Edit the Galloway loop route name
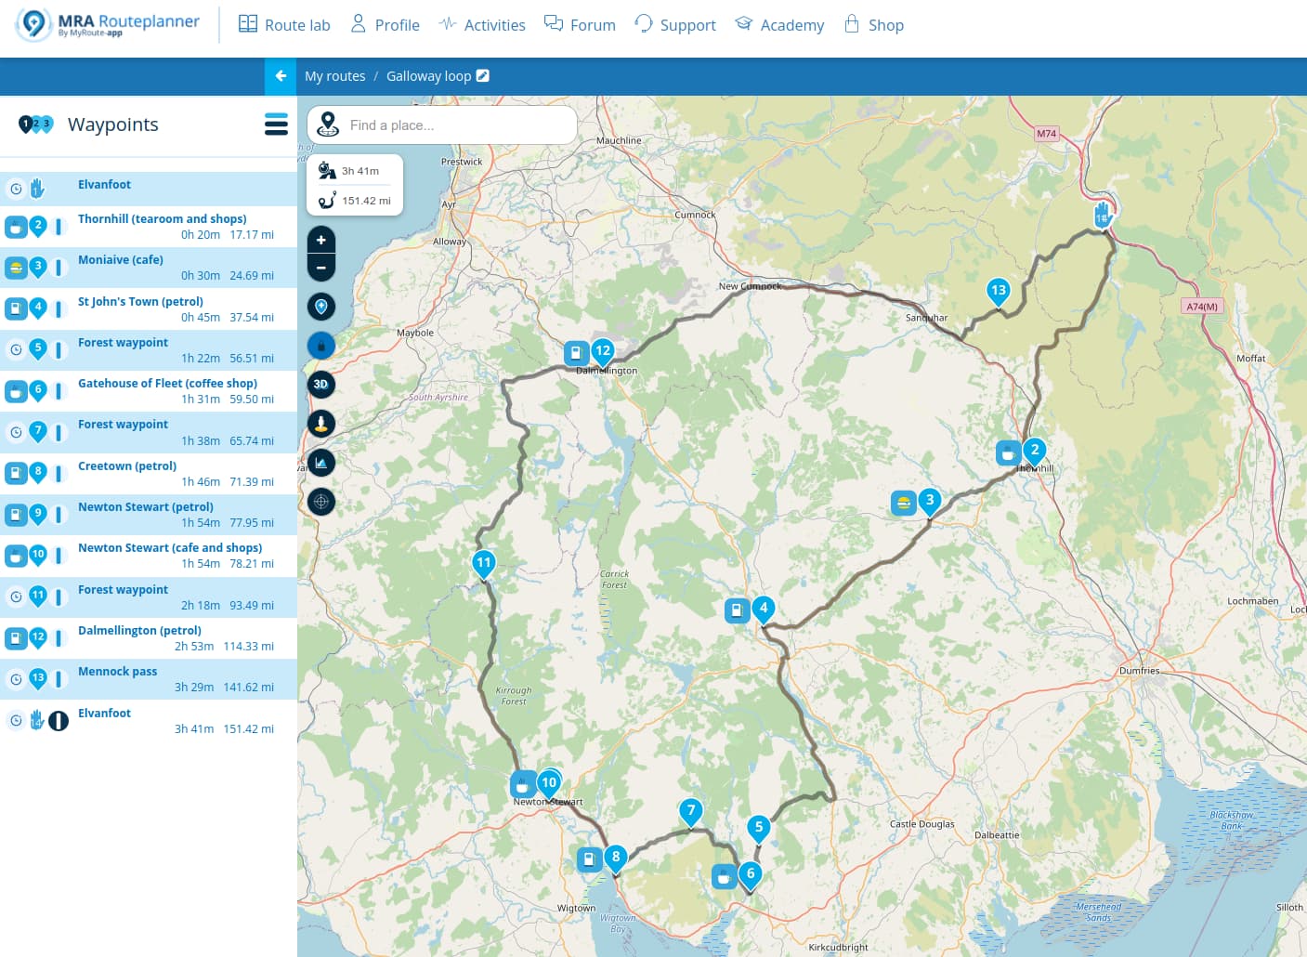 pos(483,76)
